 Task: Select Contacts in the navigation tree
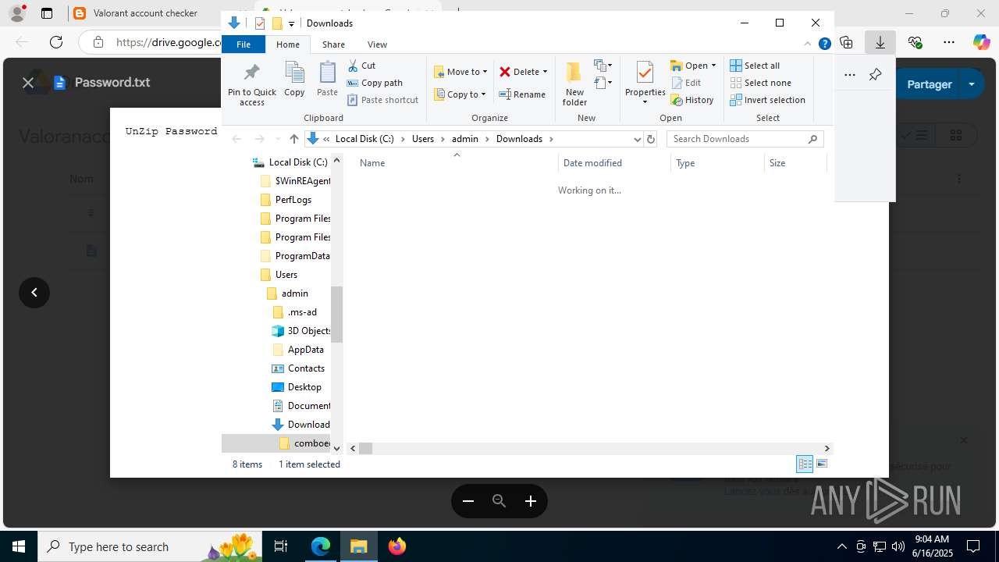306,368
